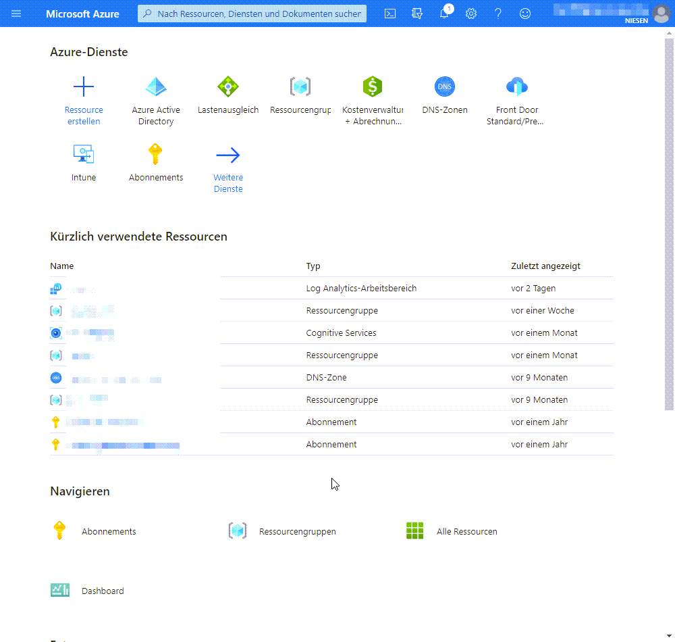Open the Dashboard icon under Navigieren
The height and width of the screenshot is (642, 675).
coord(60,590)
